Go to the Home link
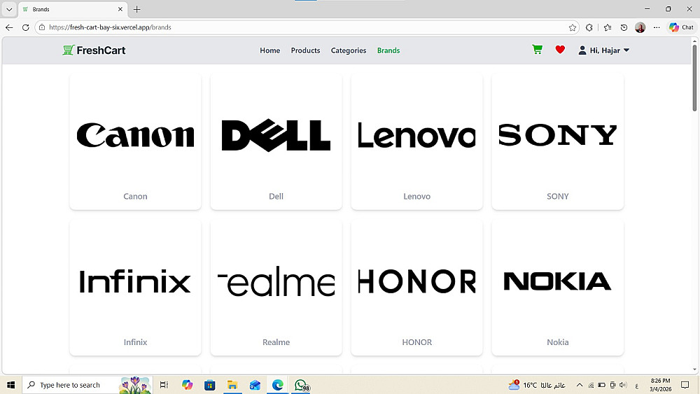This screenshot has width=700, height=394. point(269,50)
